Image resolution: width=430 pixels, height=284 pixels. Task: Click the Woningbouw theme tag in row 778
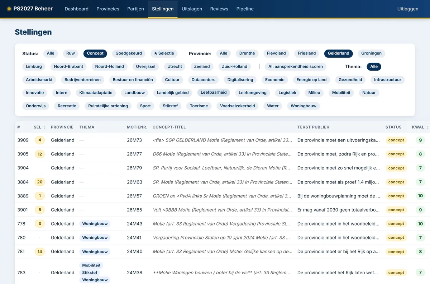coord(95,224)
